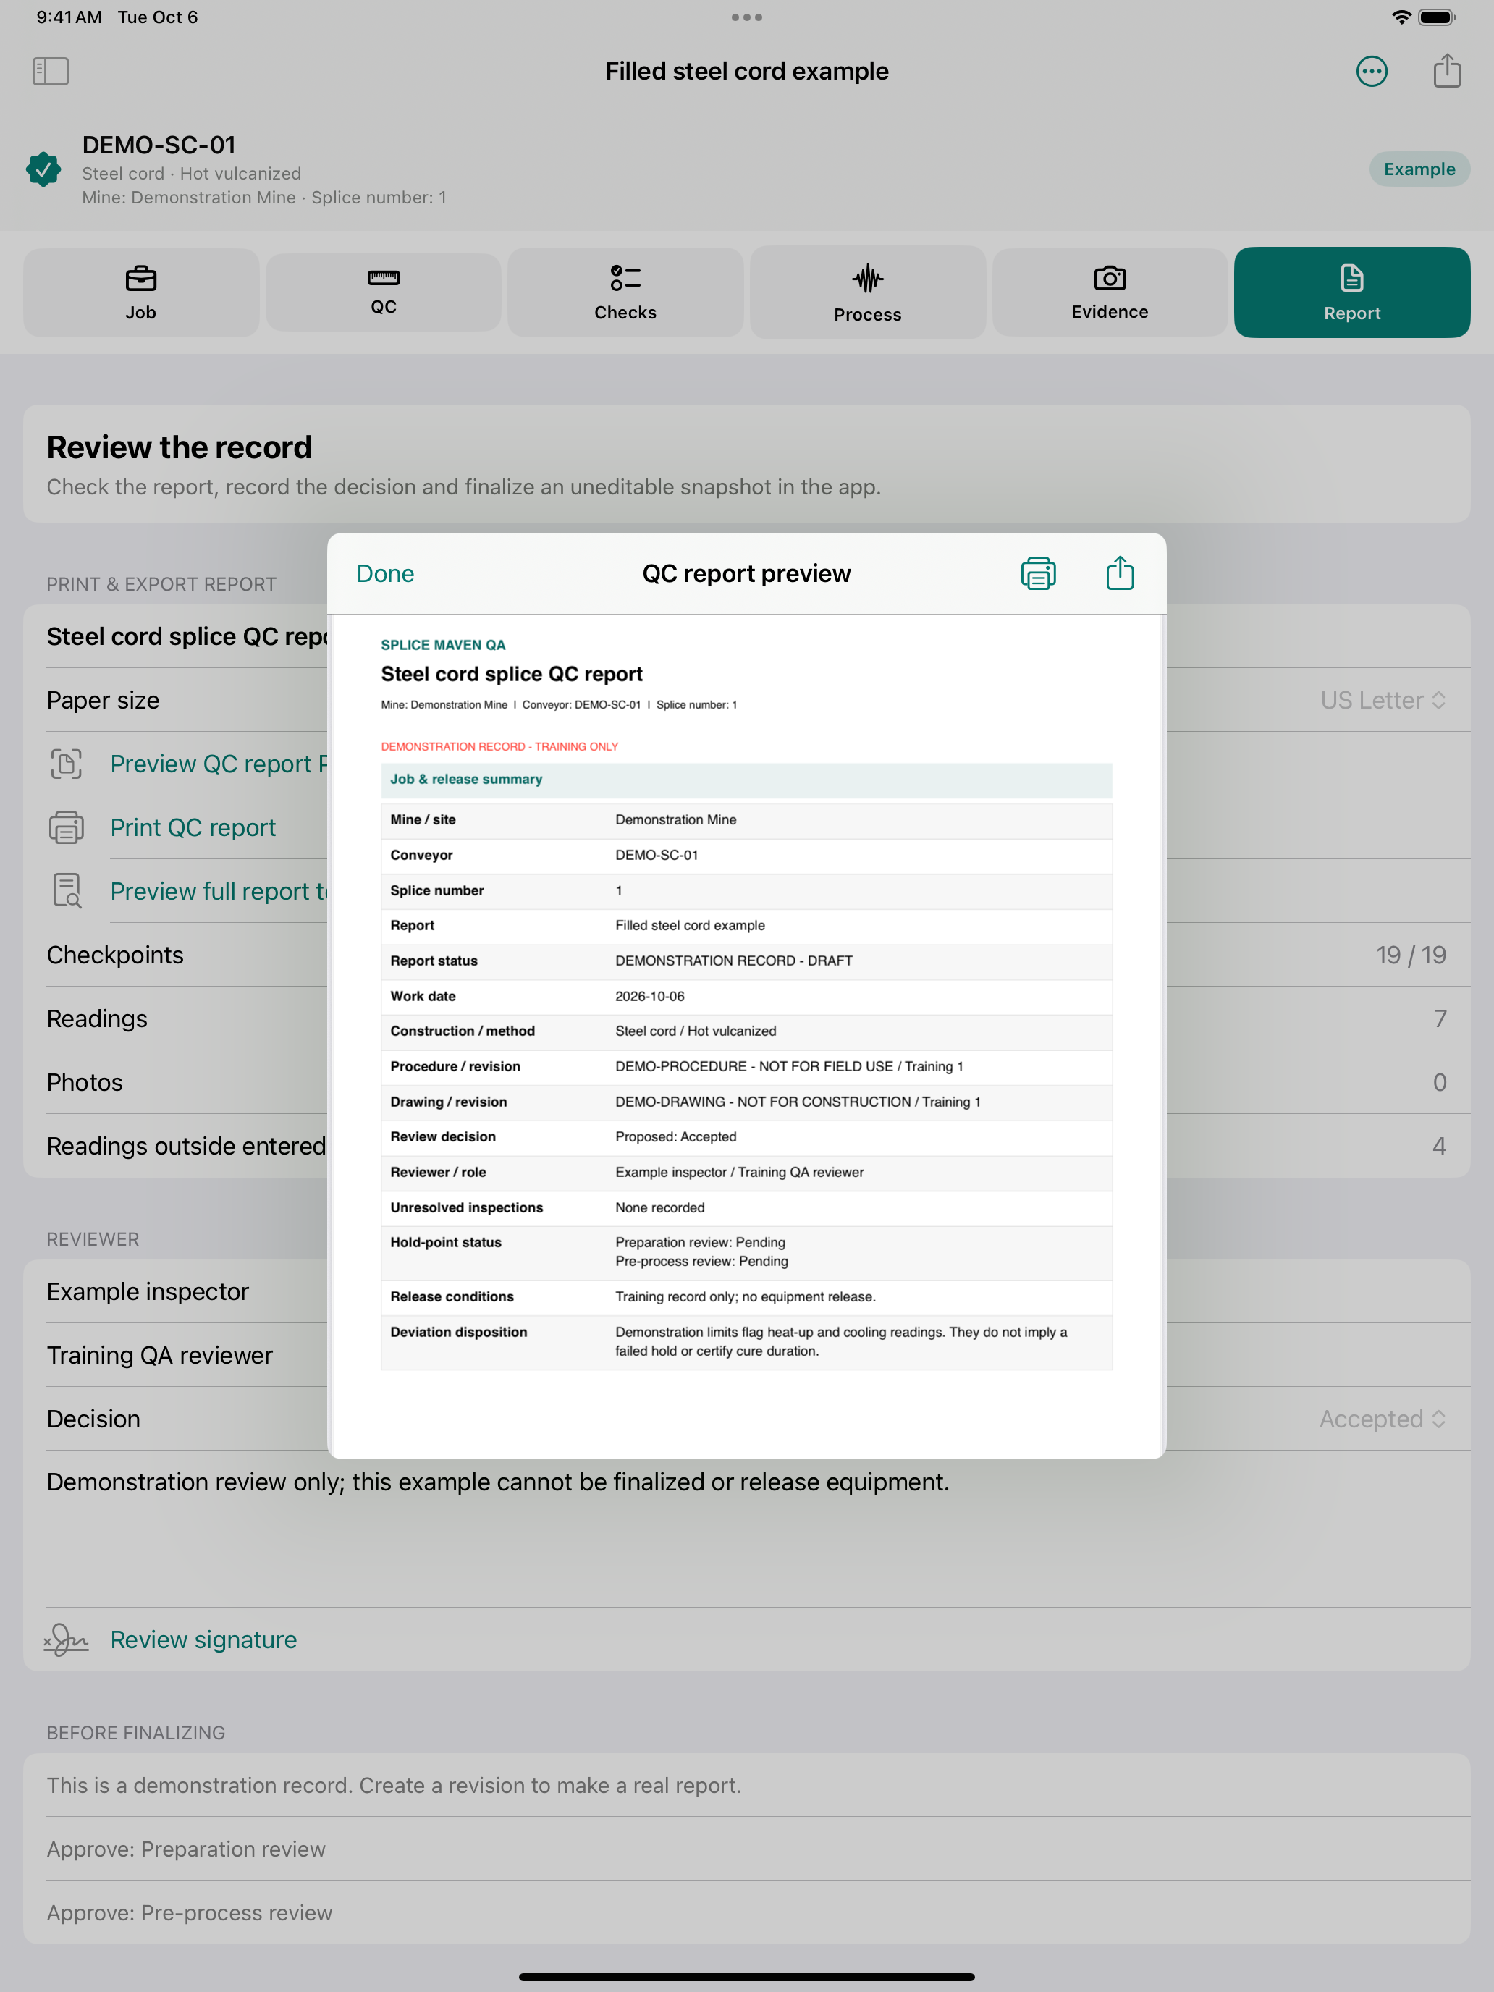Click the Checkpoints 19 / 19 value

pyautogui.click(x=1410, y=955)
